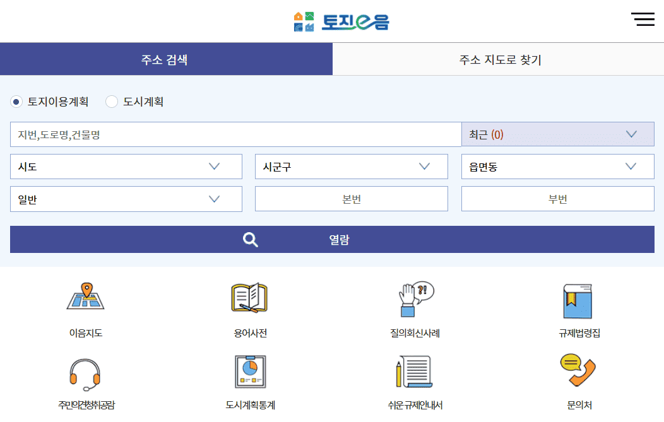Open the hamburger menu
Screen dimensions: 664x422
(x=643, y=20)
